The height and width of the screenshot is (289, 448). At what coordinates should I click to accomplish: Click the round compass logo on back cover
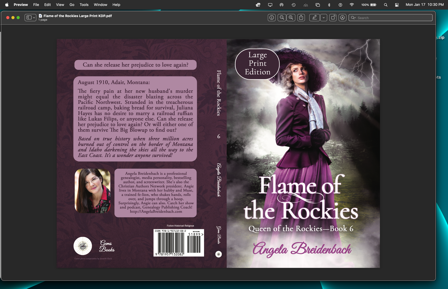(x=83, y=246)
